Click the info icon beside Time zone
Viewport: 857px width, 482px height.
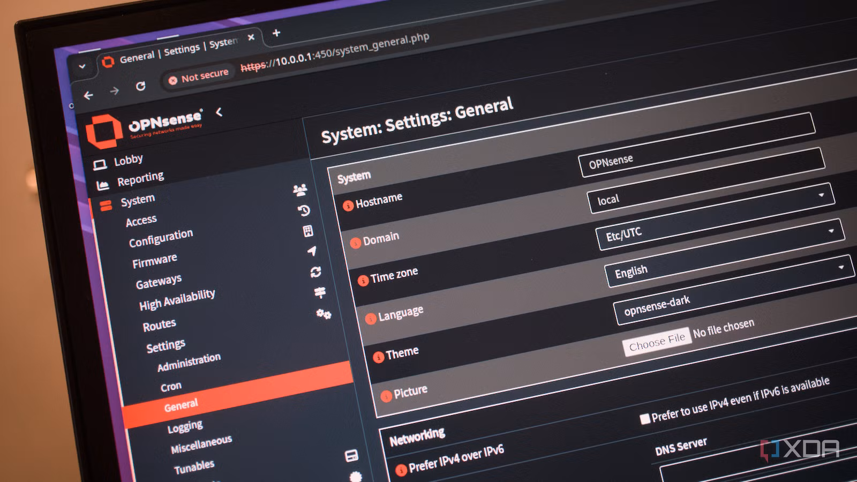click(363, 280)
